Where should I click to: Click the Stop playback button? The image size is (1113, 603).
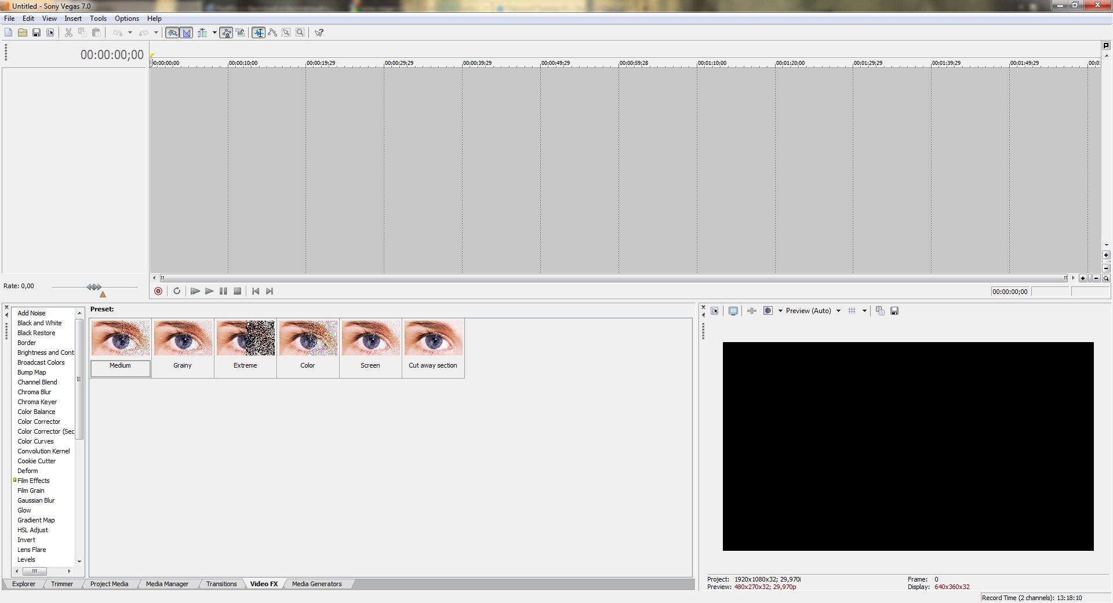click(237, 291)
